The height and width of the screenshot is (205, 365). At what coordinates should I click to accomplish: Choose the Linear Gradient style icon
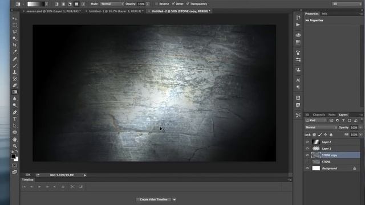[56, 4]
